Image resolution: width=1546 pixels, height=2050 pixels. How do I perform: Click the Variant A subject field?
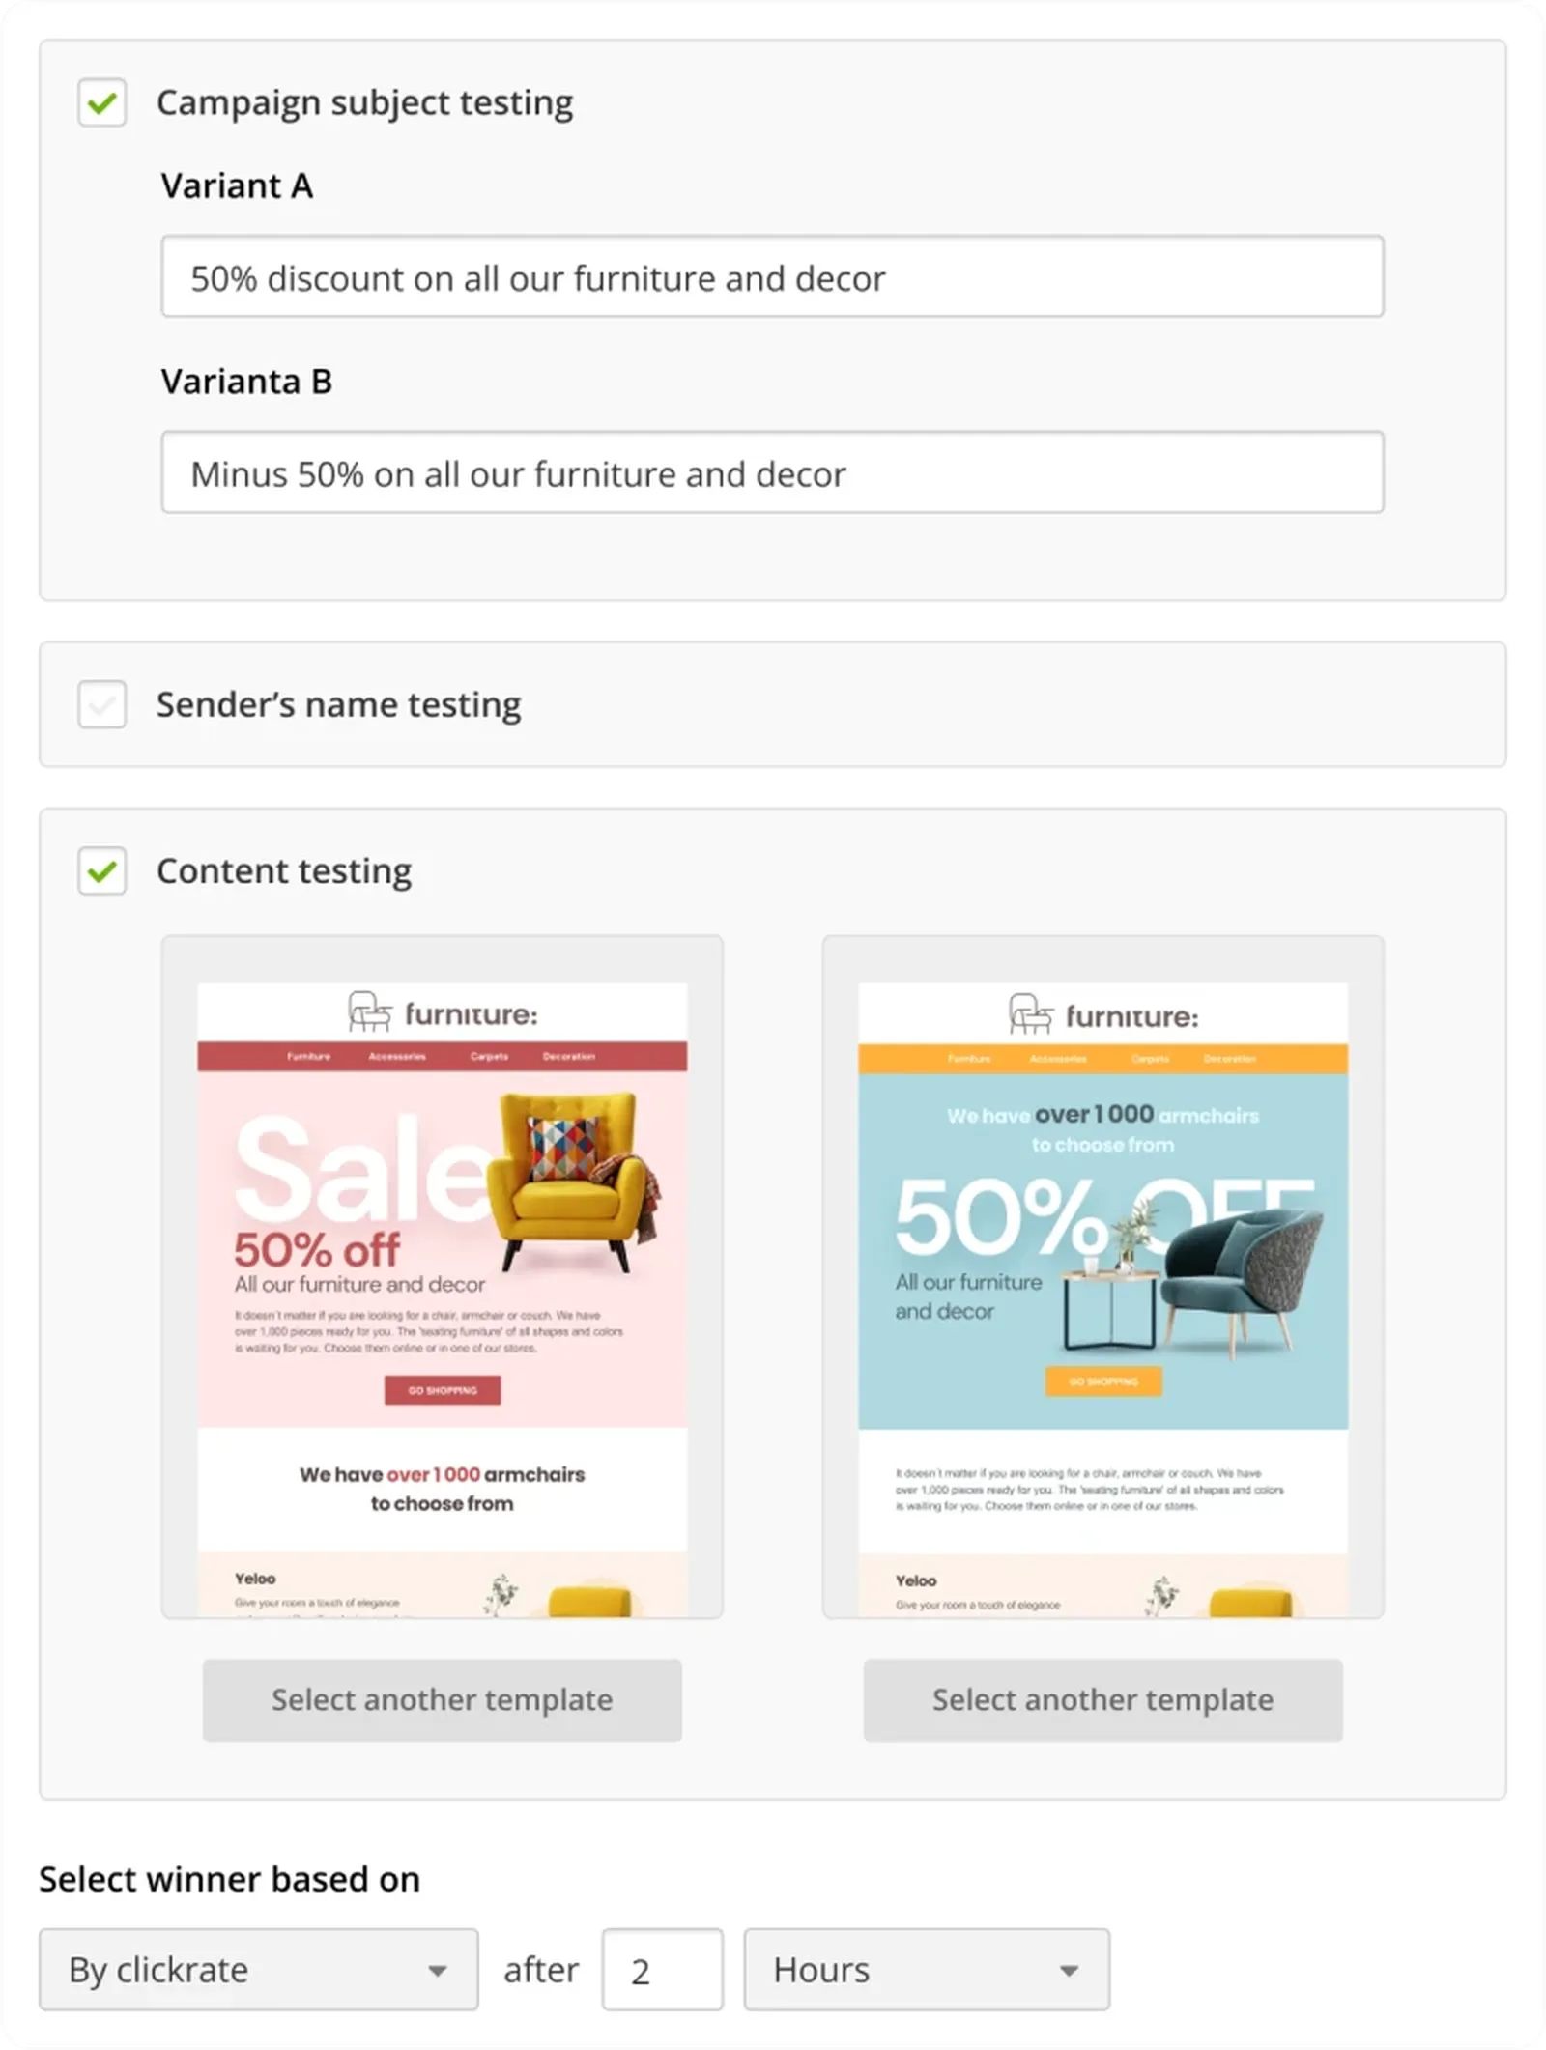pos(772,277)
